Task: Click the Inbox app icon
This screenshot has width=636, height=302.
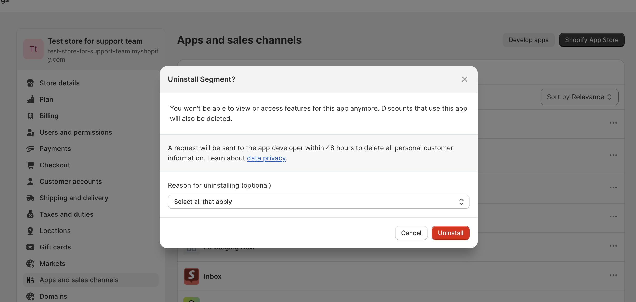Action: [191, 276]
